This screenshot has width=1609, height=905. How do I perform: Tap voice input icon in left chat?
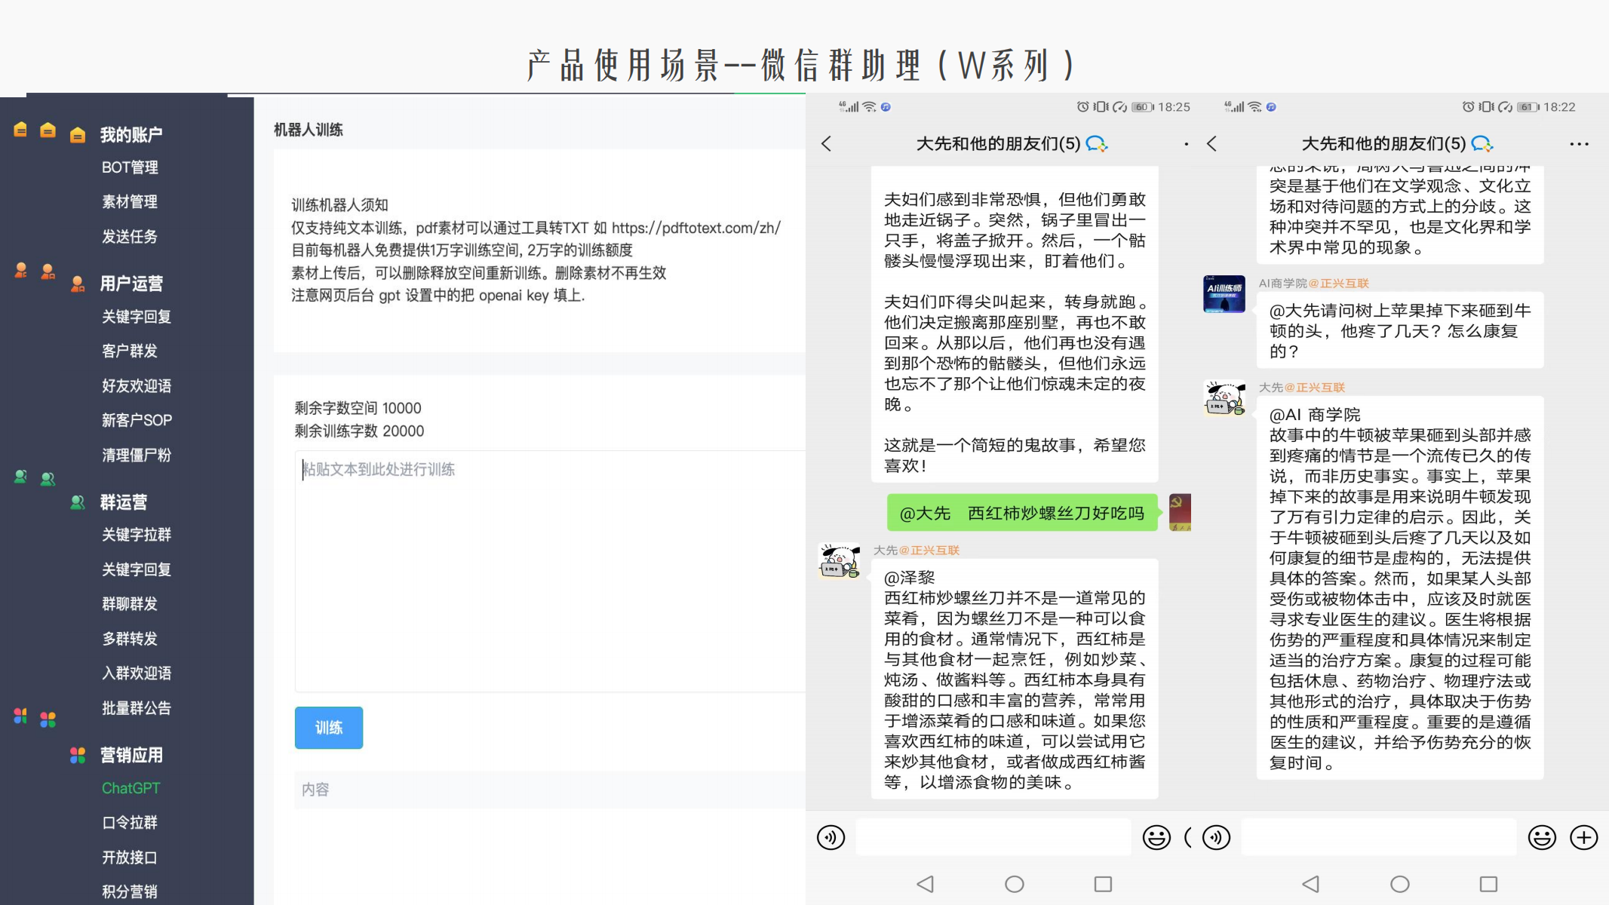click(x=831, y=837)
